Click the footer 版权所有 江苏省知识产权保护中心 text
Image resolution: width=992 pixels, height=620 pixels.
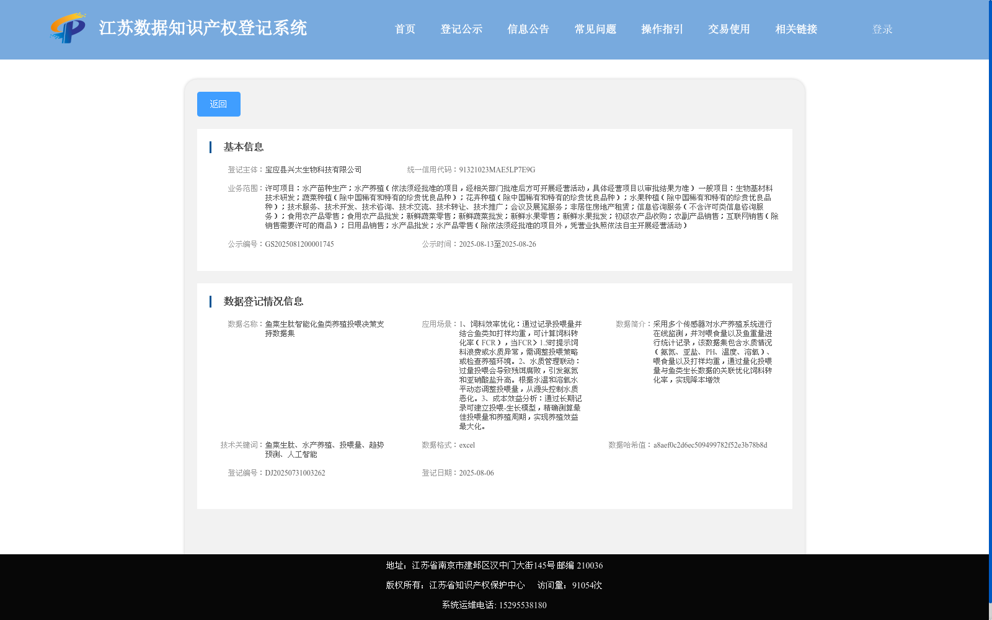[455, 585]
